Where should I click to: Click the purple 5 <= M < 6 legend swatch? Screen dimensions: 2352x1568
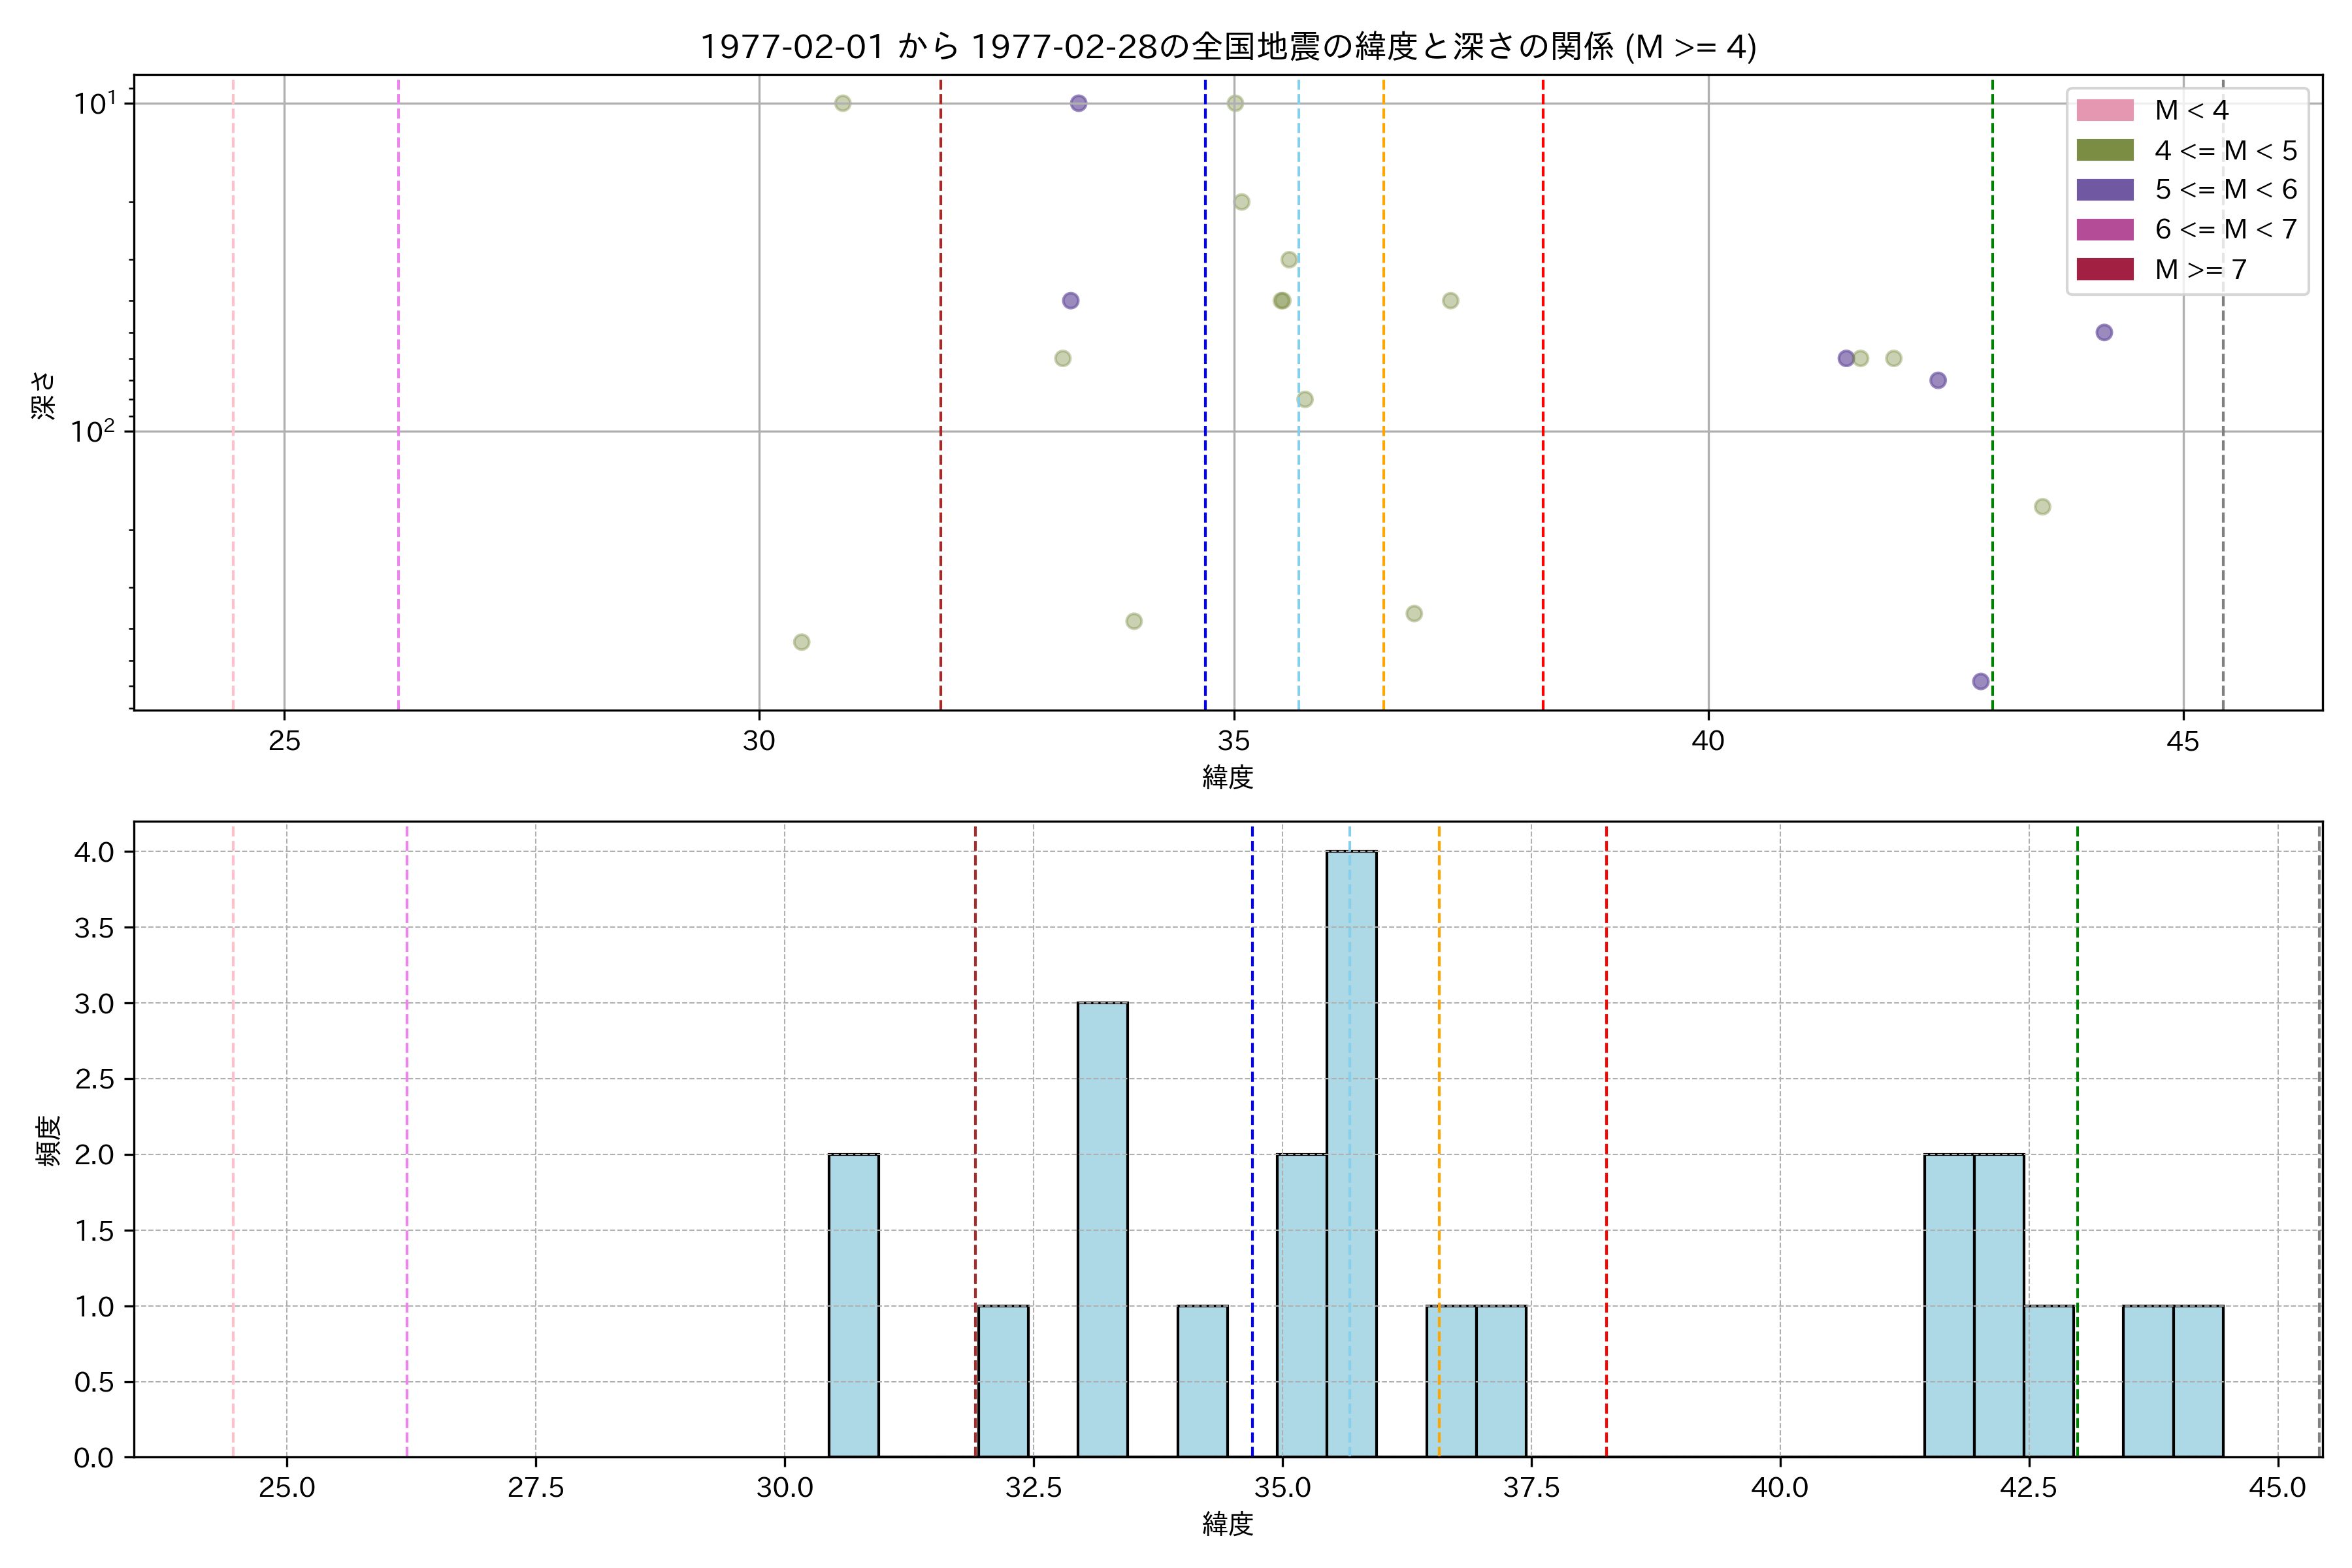pyautogui.click(x=2104, y=189)
